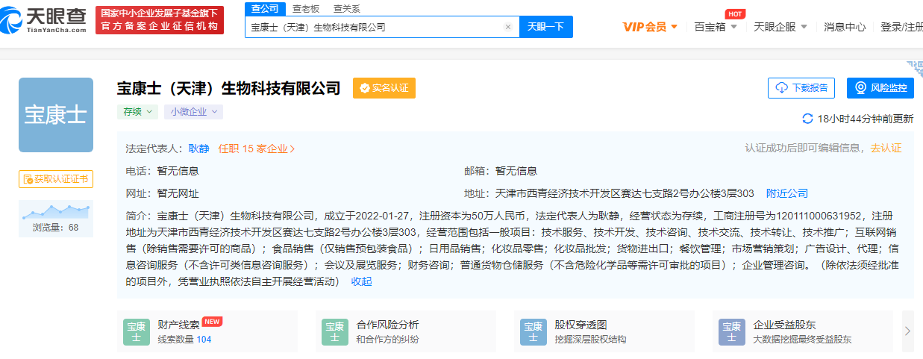Click the 宝康士 icon on 合作风险分析 card
This screenshot has width=923, height=359.
(335, 332)
